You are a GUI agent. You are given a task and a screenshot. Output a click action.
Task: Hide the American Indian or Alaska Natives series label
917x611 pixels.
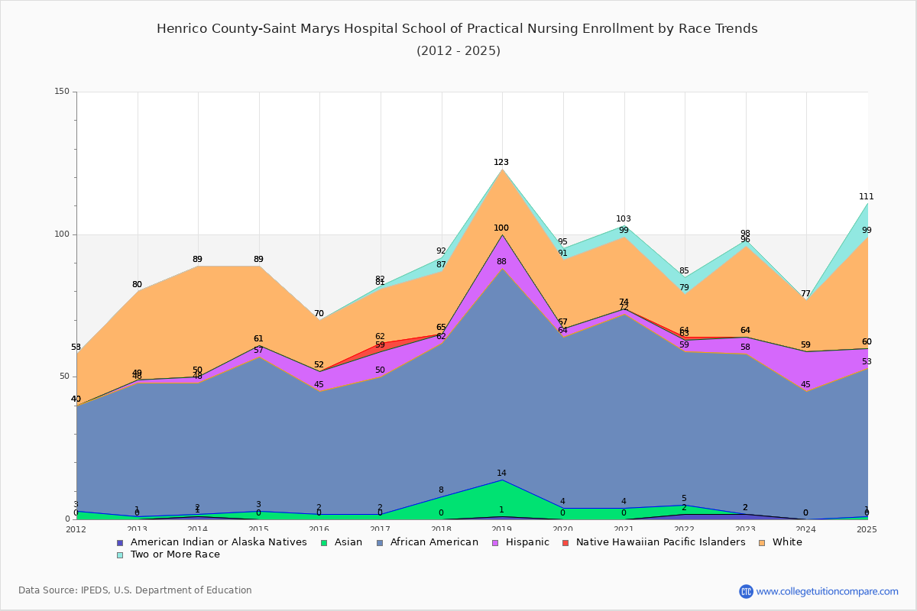point(219,542)
